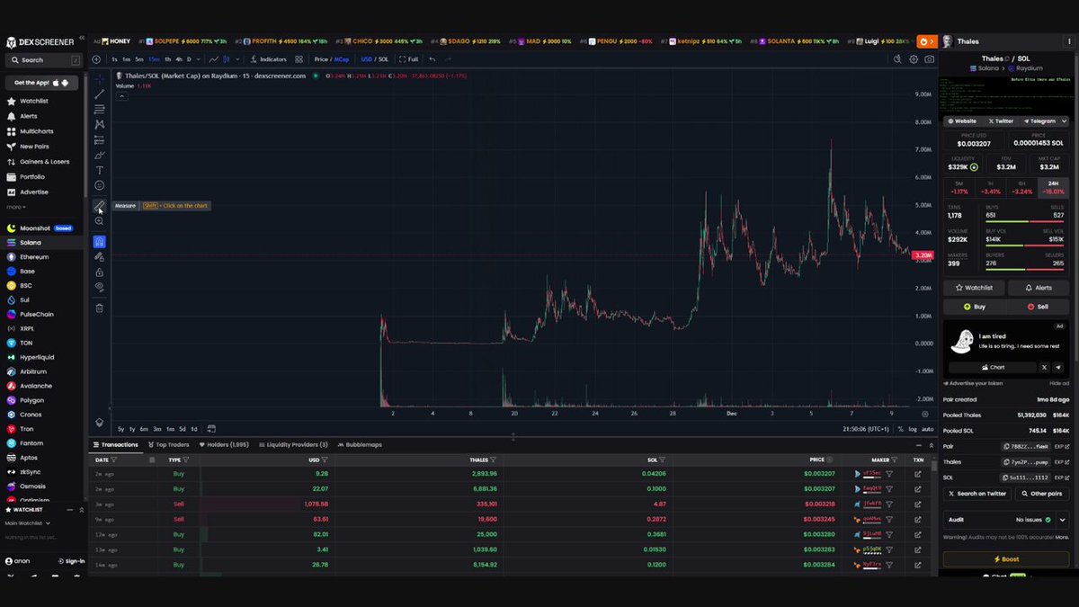The height and width of the screenshot is (607, 1079).
Task: Click the compare or add symbol plus icon
Action: pos(96,59)
